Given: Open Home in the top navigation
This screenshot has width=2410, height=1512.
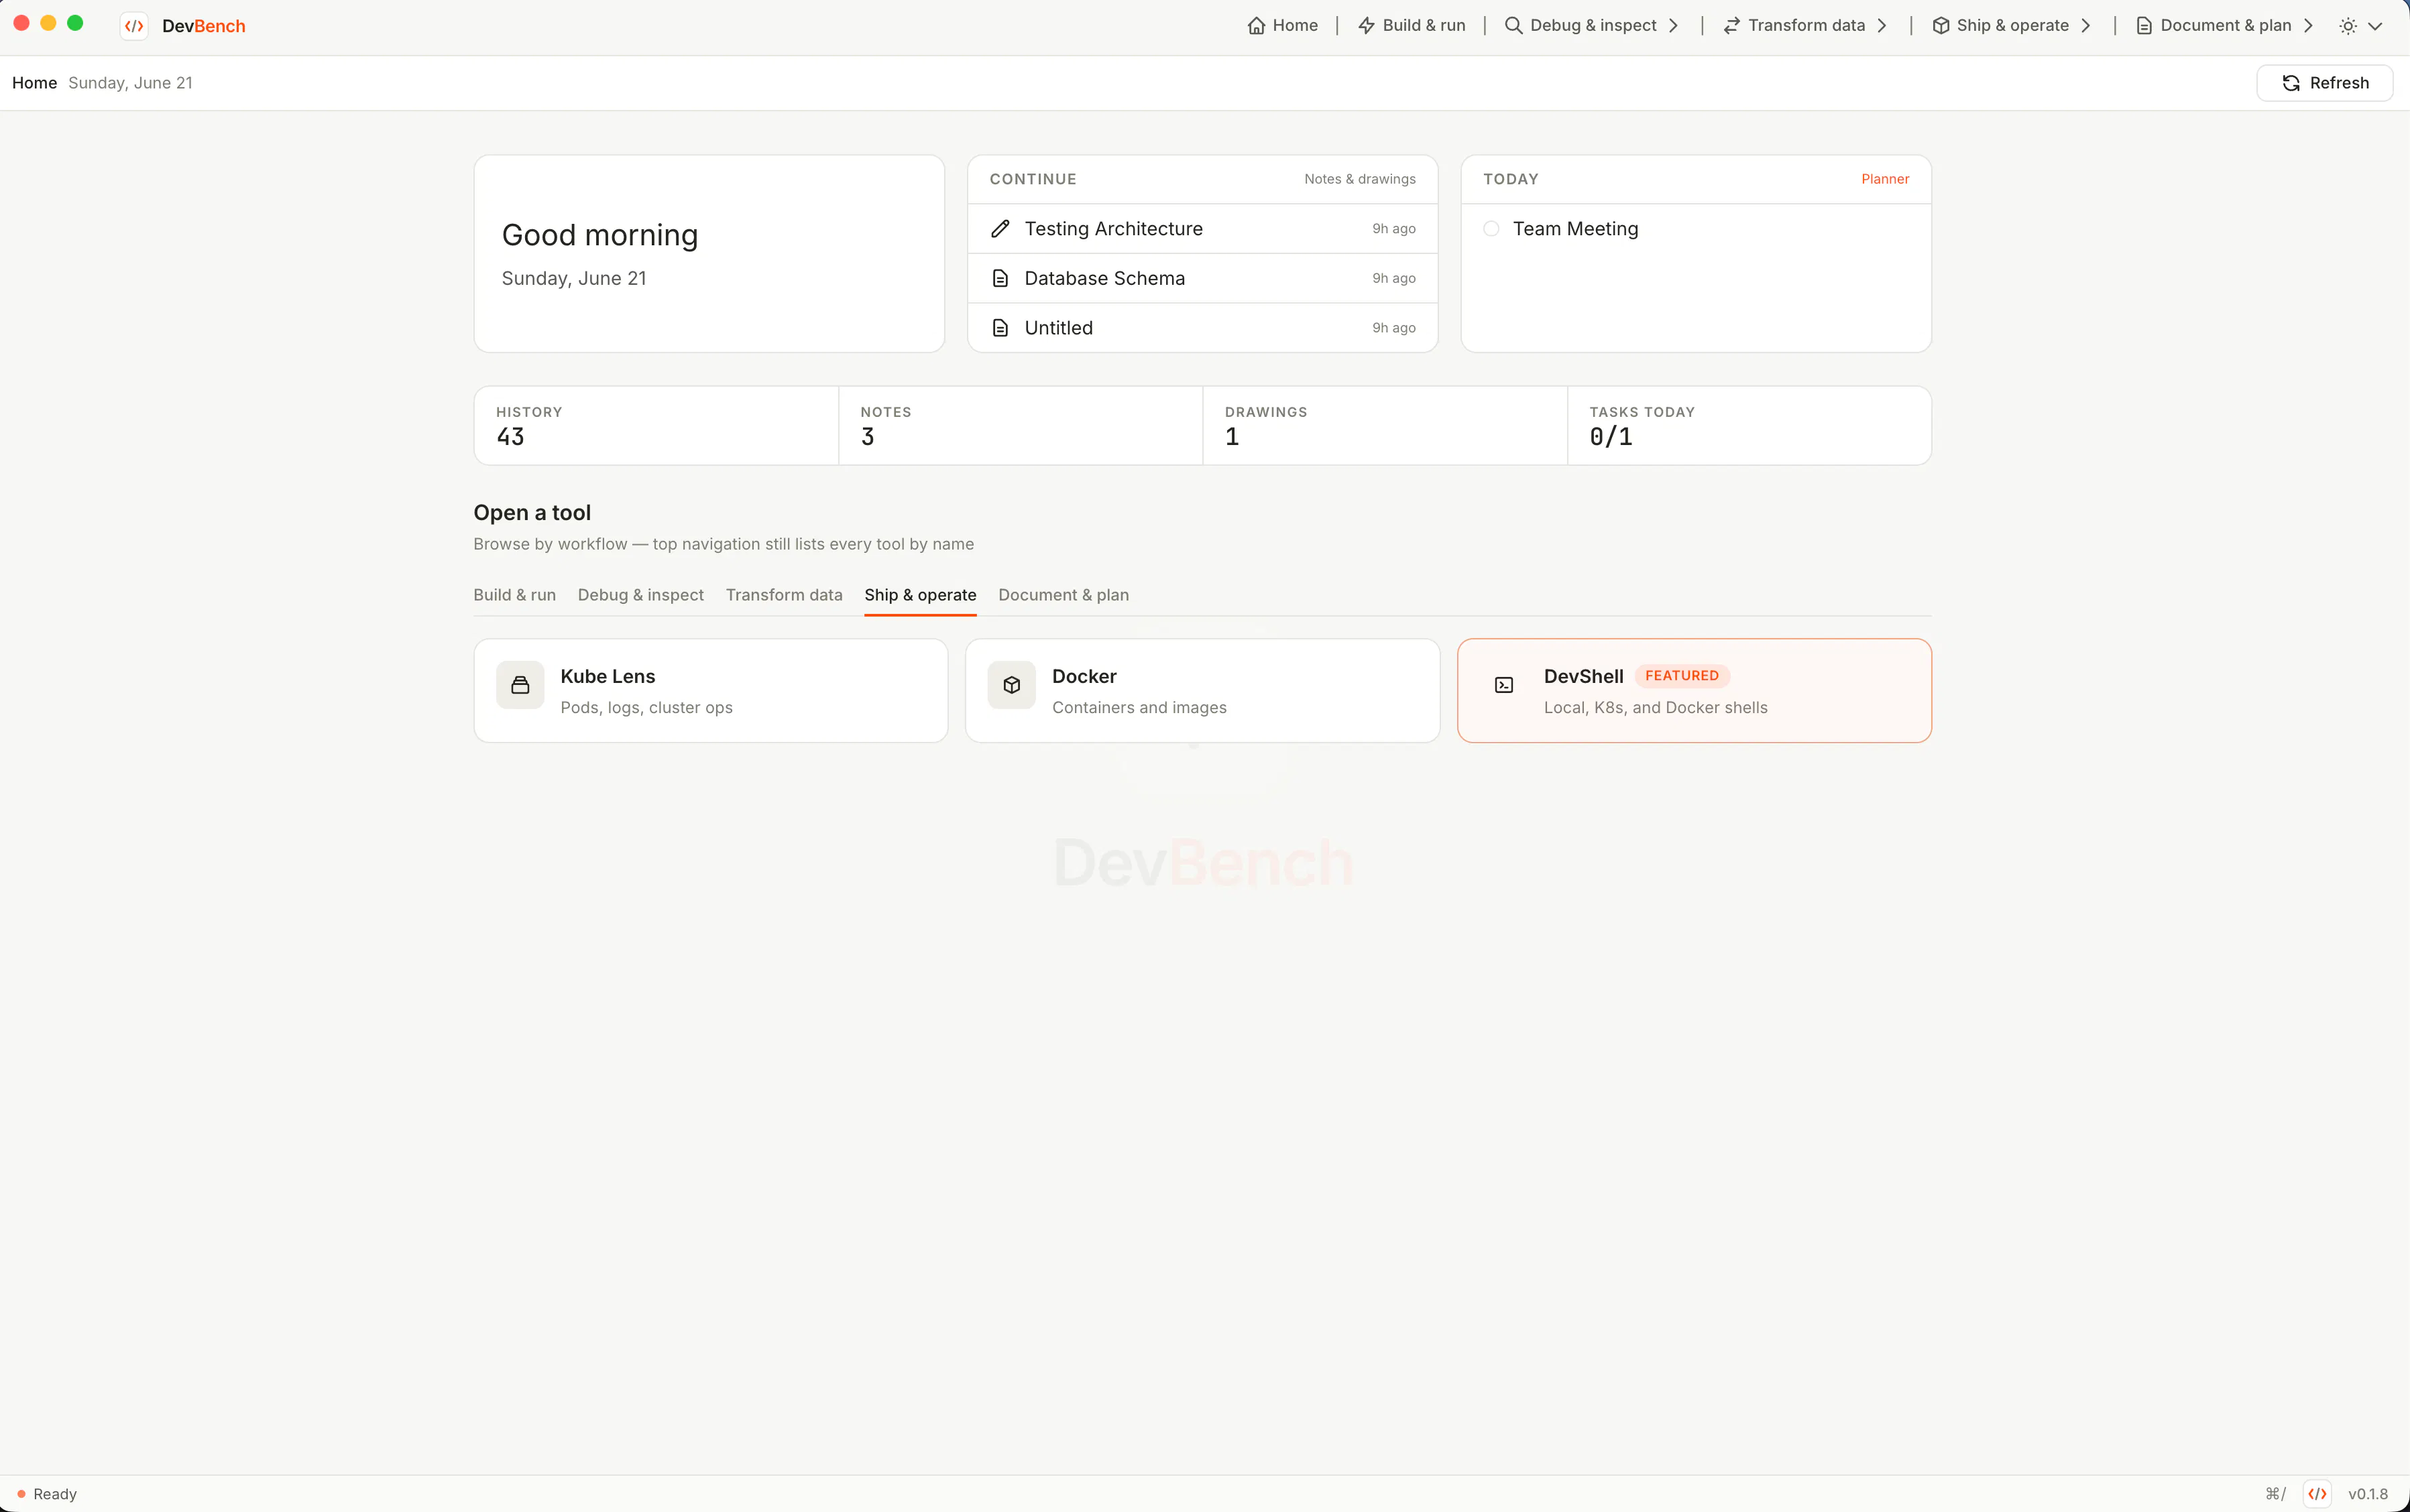Looking at the screenshot, I should pyautogui.click(x=1283, y=26).
